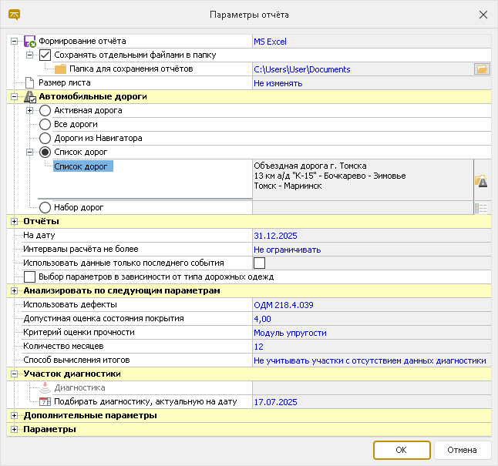The image size is (498, 466).
Task: Click the road list selection icon
Action: (x=482, y=181)
